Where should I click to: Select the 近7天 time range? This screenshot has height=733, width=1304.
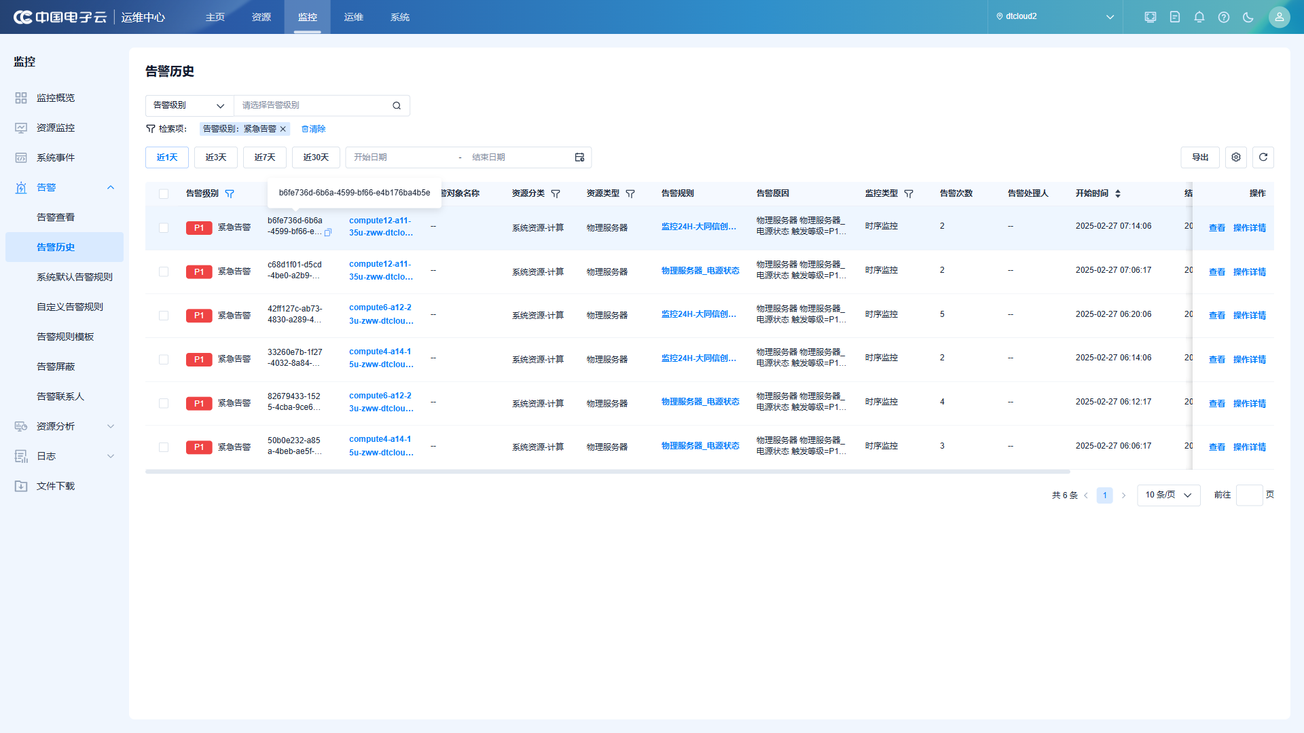(265, 157)
